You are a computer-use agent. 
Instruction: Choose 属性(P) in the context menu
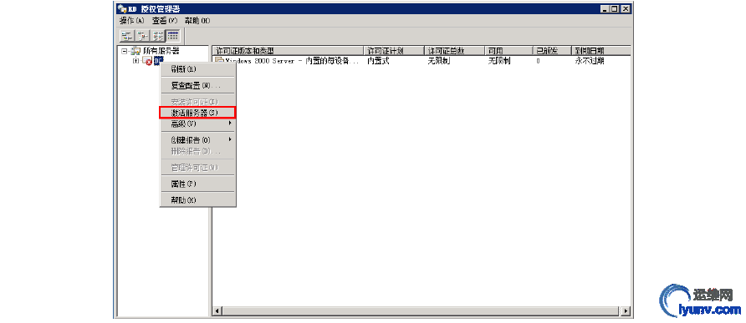click(x=198, y=184)
